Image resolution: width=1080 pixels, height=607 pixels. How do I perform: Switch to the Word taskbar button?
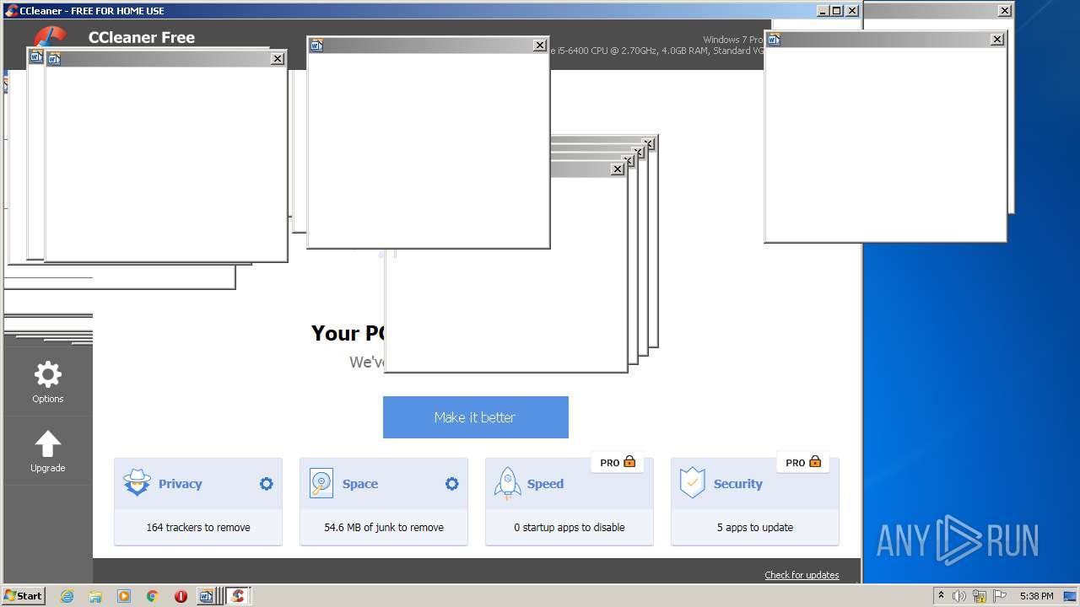[208, 596]
